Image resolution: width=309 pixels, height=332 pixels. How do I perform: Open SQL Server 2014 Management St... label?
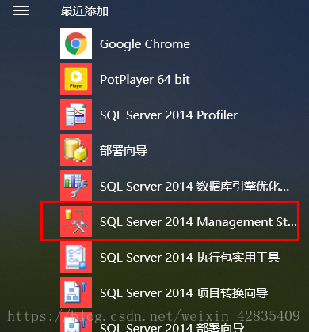coord(198,222)
